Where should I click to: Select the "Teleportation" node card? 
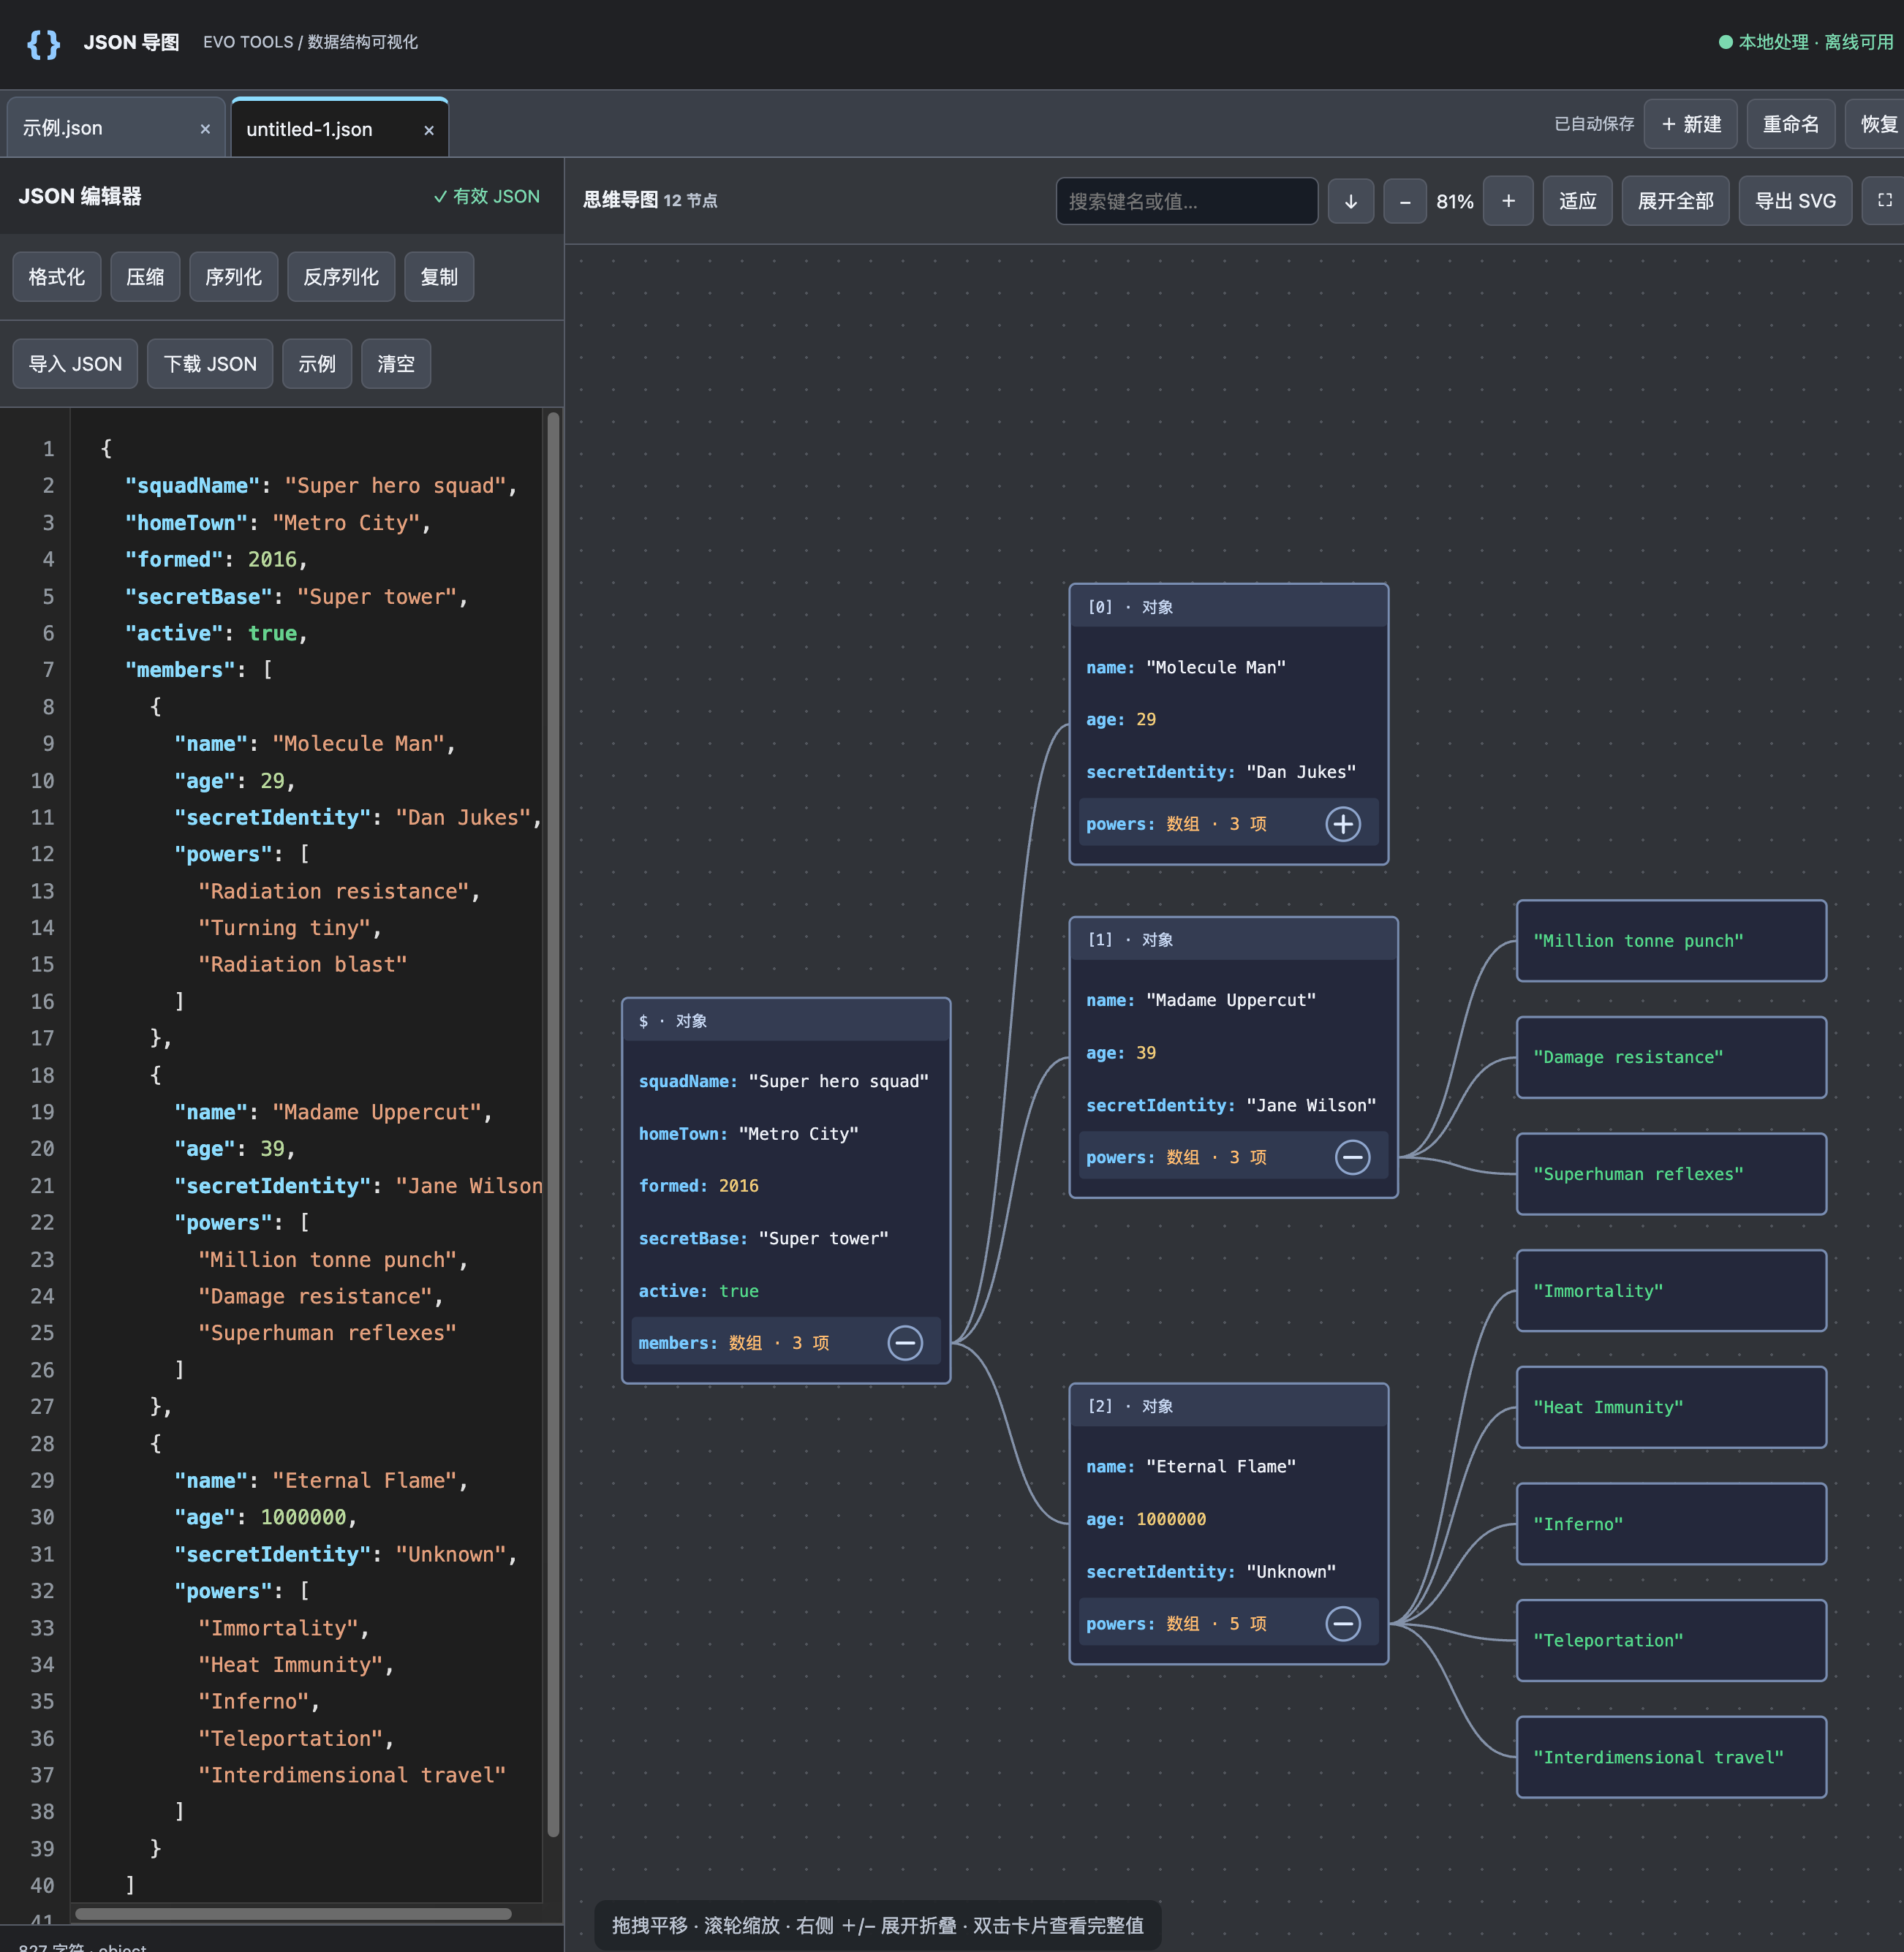tap(1671, 1640)
